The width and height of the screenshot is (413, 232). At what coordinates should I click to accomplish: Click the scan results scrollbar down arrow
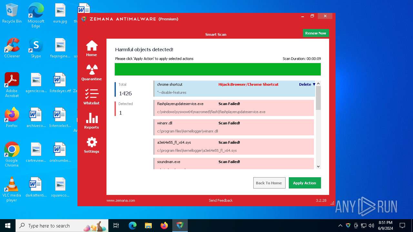tap(318, 167)
